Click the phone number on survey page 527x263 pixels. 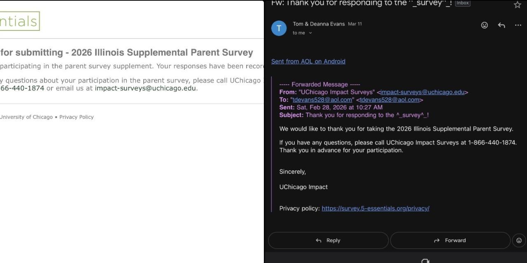pyautogui.click(x=22, y=88)
